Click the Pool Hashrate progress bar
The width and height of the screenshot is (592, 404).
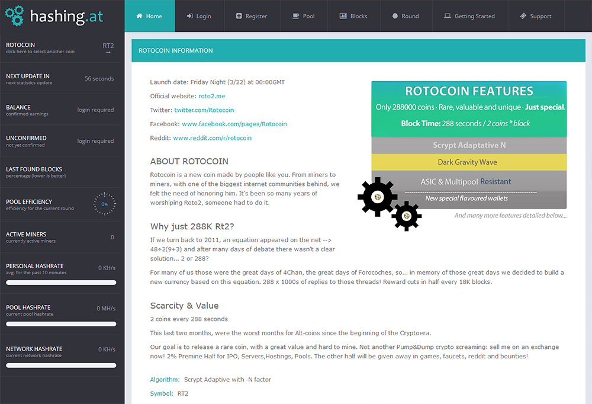(x=61, y=324)
